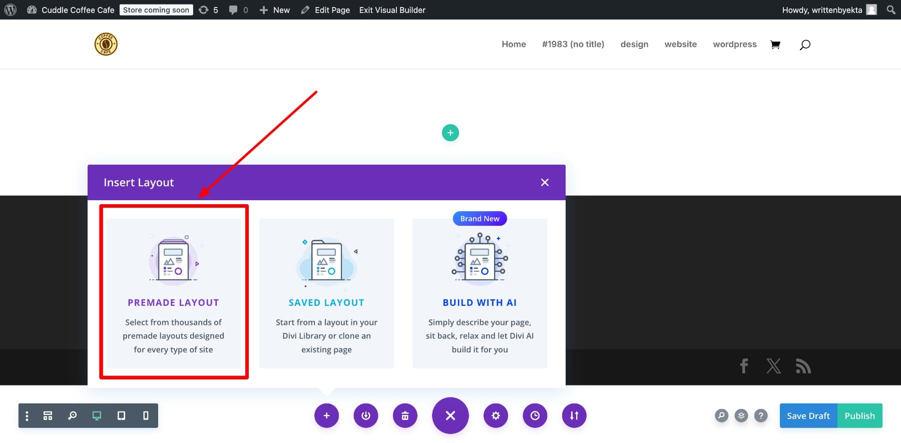The height and width of the screenshot is (443, 901).
Task: View the 5 pending updates
Action: [x=208, y=10]
